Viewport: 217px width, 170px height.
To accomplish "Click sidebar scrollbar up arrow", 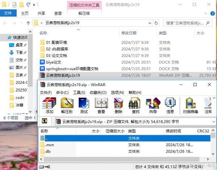I will coord(30,32).
